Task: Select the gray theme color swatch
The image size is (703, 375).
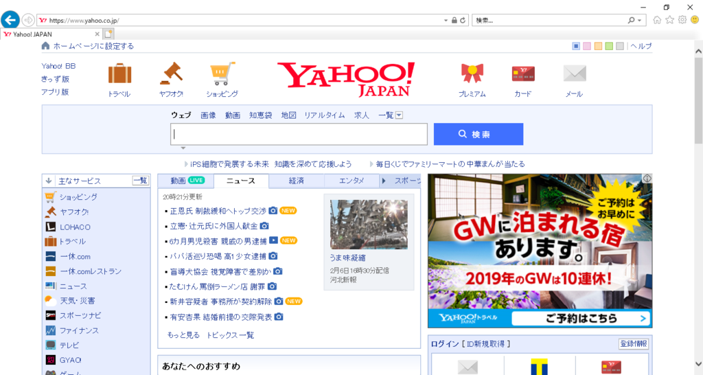Action: click(620, 46)
